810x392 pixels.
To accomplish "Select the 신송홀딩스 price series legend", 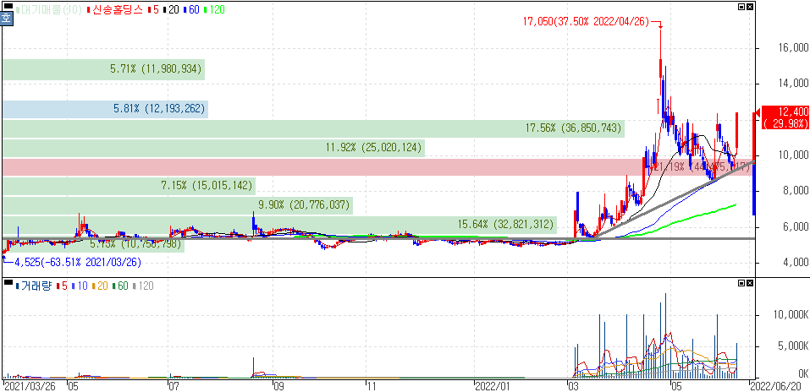I will (116, 10).
